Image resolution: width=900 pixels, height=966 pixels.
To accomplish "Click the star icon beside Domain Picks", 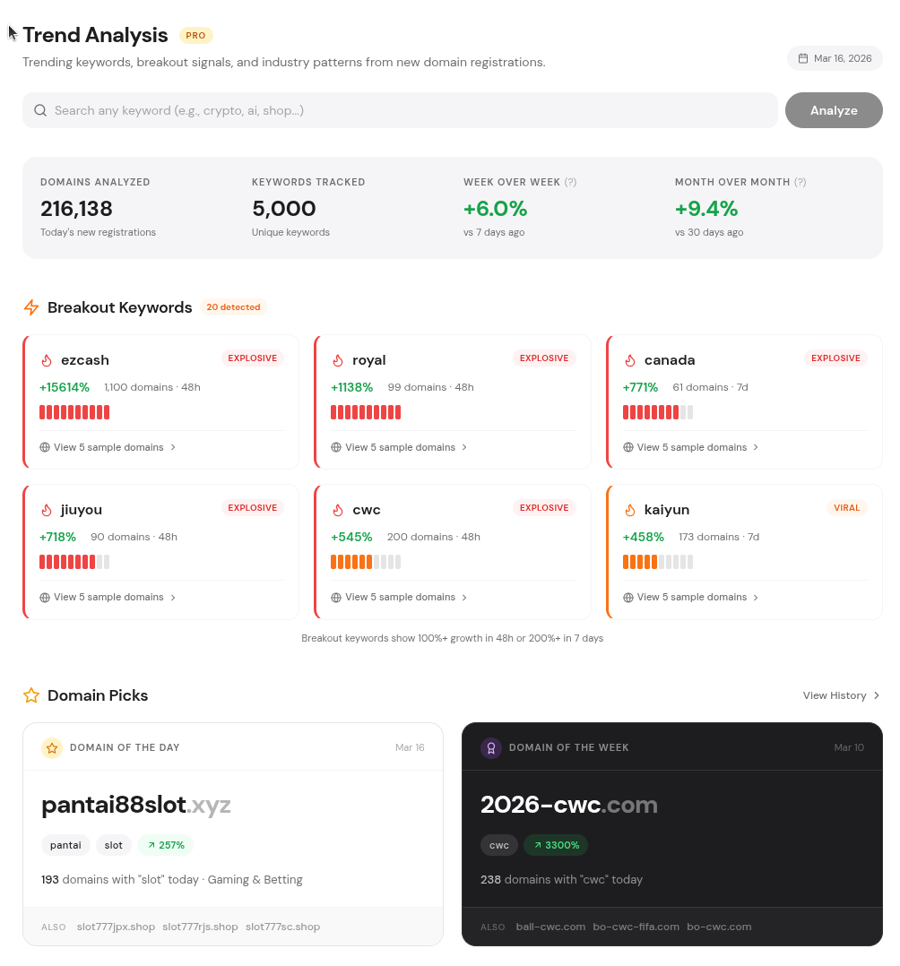I will click(x=31, y=695).
